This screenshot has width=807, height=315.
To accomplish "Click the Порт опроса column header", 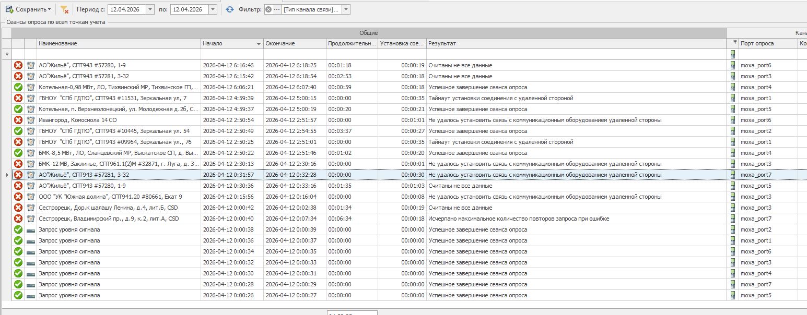I will [x=767, y=43].
